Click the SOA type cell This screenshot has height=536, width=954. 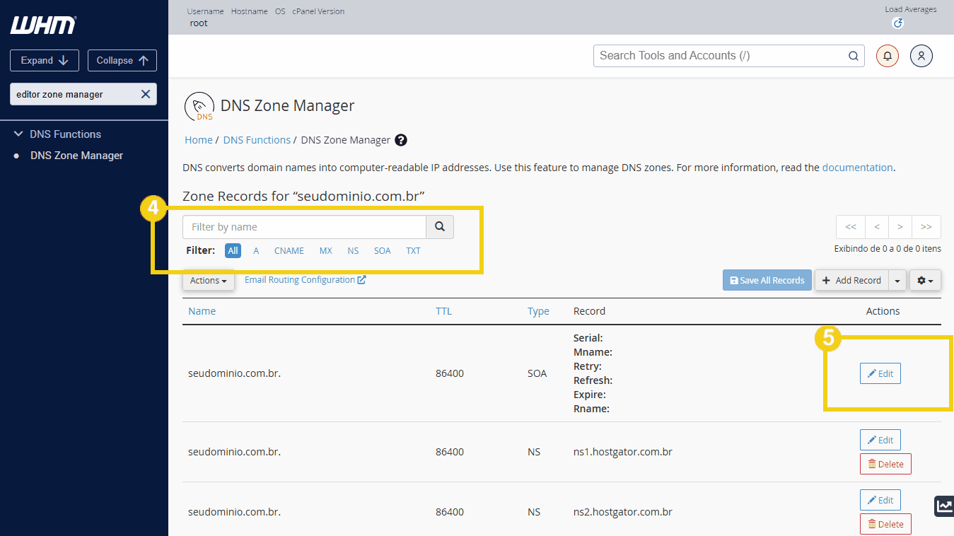pyautogui.click(x=537, y=373)
